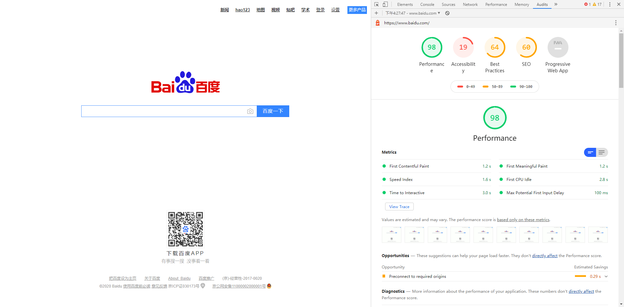Click the shield icon after 京ICP证030173号

tap(203, 286)
